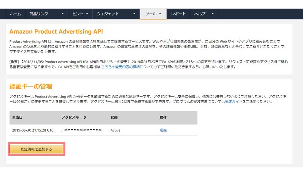Click the アクセスキーID column header
Image resolution: width=303 pixels, height=169 pixels.
coord(74,117)
